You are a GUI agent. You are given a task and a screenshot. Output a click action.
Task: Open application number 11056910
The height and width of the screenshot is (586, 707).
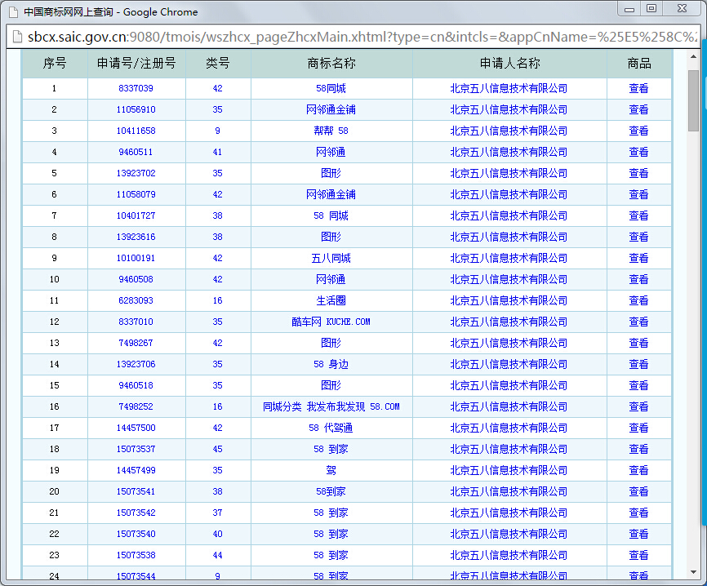tap(136, 109)
